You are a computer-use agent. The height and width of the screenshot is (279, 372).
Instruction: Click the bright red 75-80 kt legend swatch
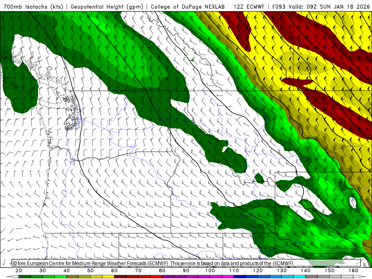(156, 277)
